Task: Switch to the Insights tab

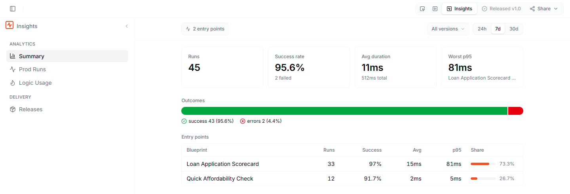Action: (459, 9)
